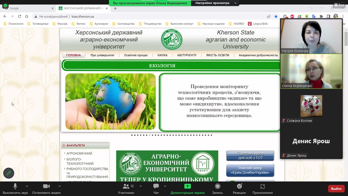The width and height of the screenshot is (348, 196).
Task: Open browser home page
Action: tap(27, 16)
